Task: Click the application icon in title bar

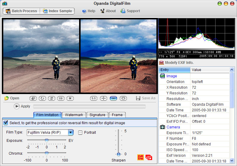Action: pos(5,3)
